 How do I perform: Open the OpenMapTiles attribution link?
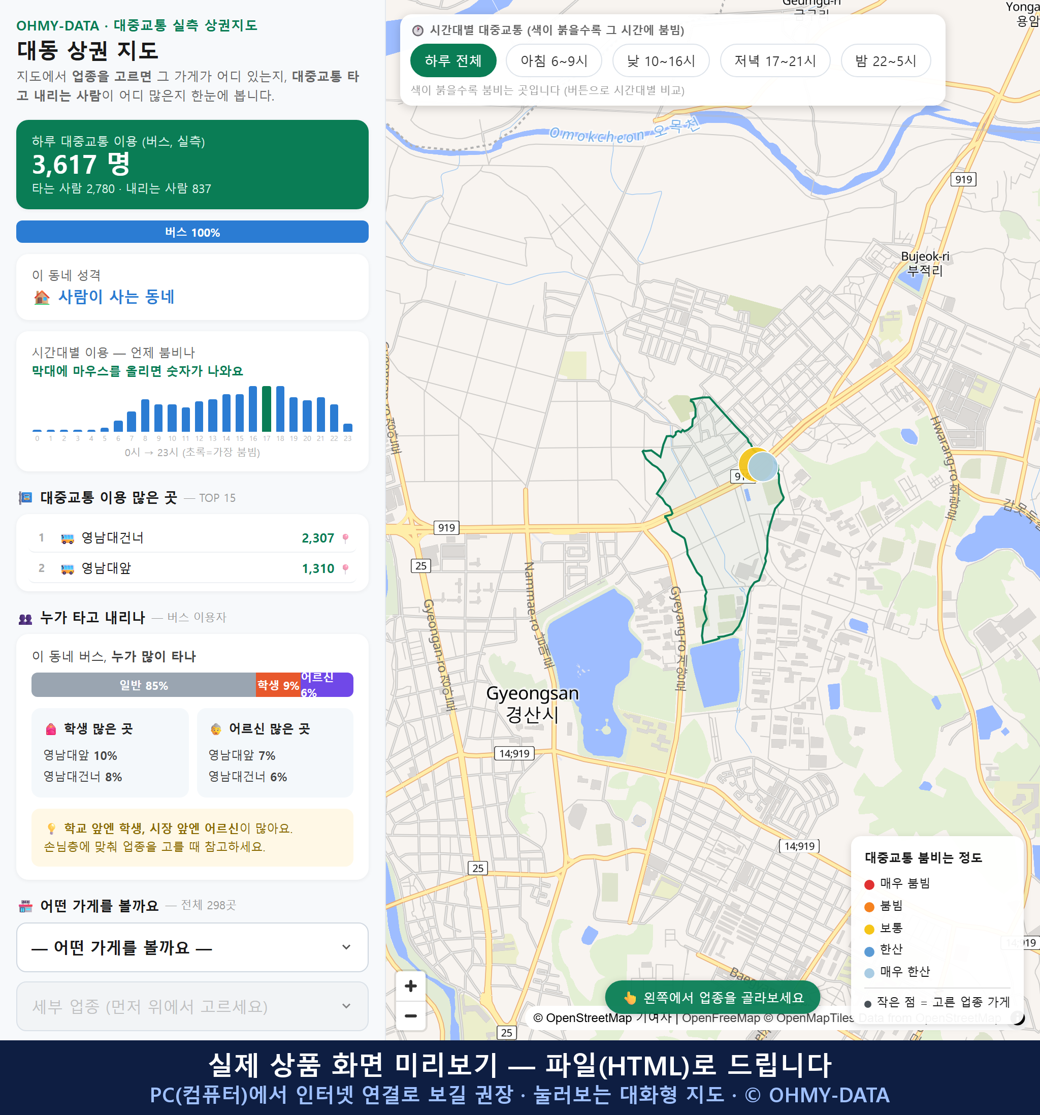coord(809,1018)
